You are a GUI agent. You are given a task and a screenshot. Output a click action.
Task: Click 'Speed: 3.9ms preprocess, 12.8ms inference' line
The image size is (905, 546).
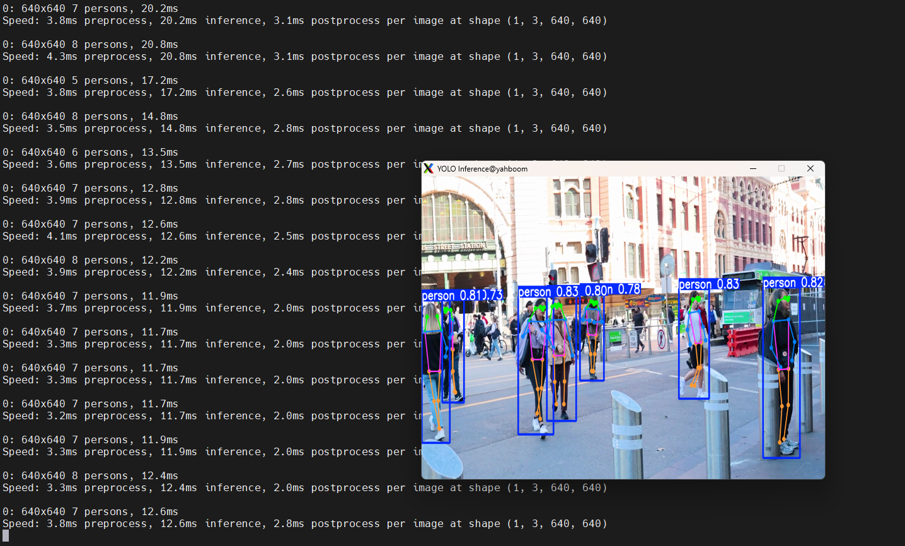click(x=212, y=200)
